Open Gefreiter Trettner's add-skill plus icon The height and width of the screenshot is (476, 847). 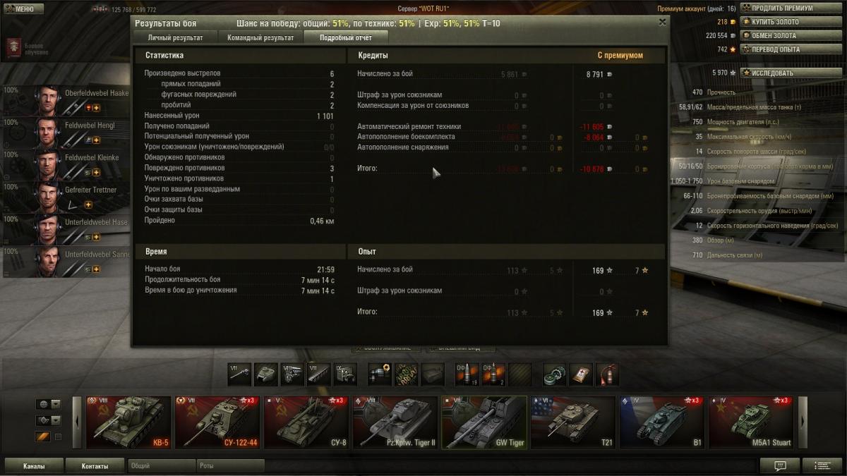coord(88,205)
